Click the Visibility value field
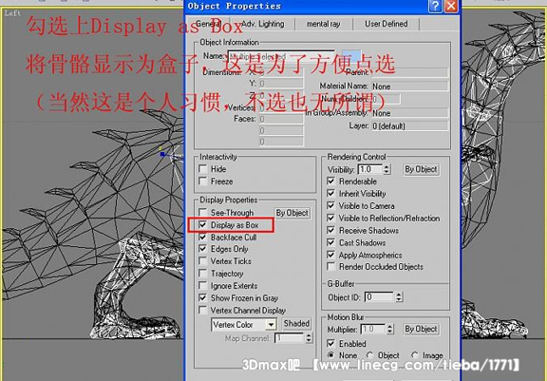Viewport: 547px width, 381px height. coord(370,169)
